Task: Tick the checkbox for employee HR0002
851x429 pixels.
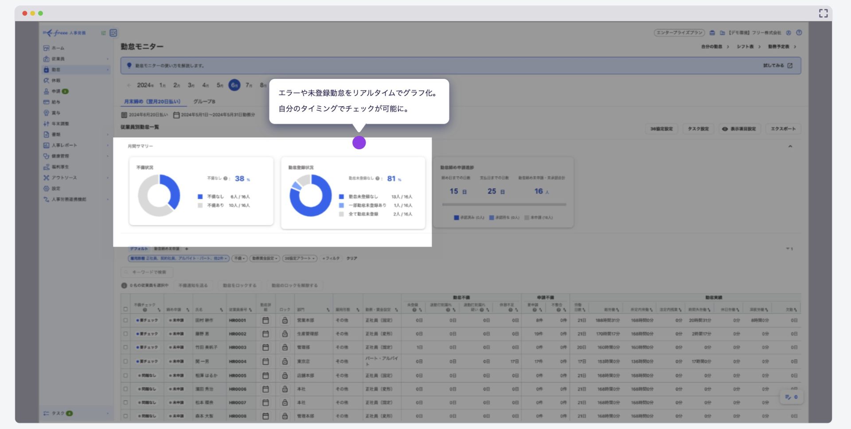Action: [126, 334]
